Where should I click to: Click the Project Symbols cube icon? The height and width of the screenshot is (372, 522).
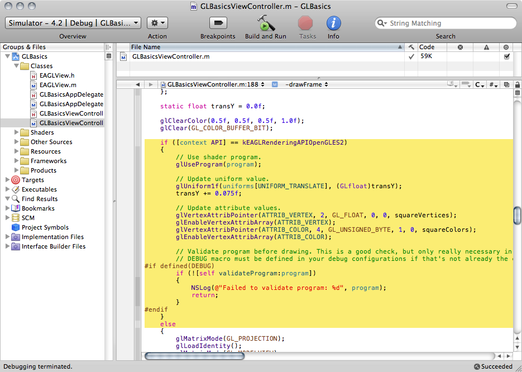(16, 227)
